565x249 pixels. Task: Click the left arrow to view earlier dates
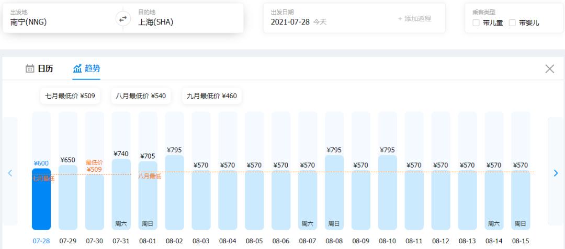tap(9, 173)
